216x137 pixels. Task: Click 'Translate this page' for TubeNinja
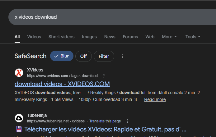pyautogui.click(x=105, y=121)
